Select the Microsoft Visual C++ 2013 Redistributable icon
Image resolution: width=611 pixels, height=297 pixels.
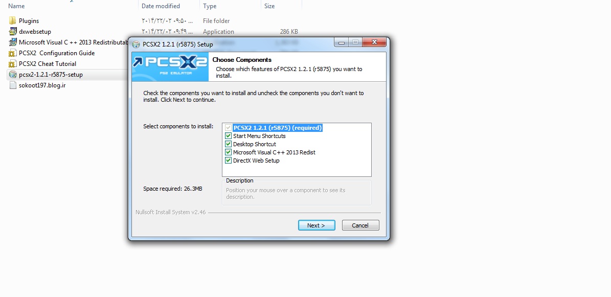point(12,42)
